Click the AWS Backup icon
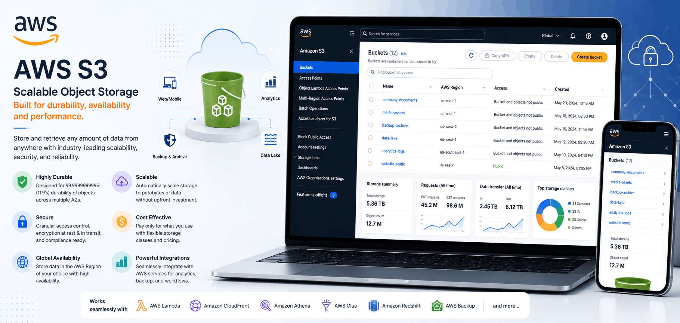The width and height of the screenshot is (680, 323). click(437, 306)
